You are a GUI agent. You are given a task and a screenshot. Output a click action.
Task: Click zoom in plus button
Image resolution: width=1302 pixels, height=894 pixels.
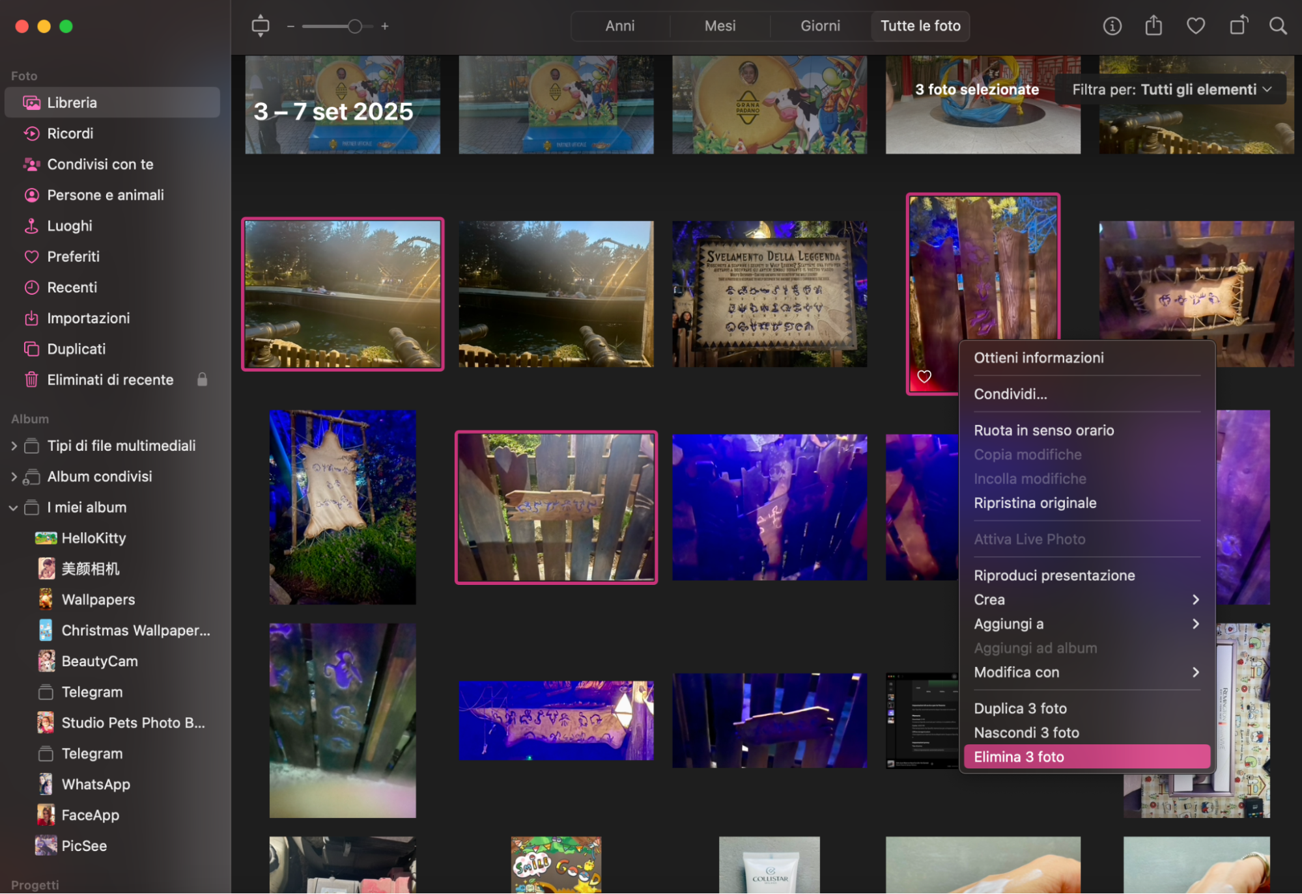click(385, 27)
